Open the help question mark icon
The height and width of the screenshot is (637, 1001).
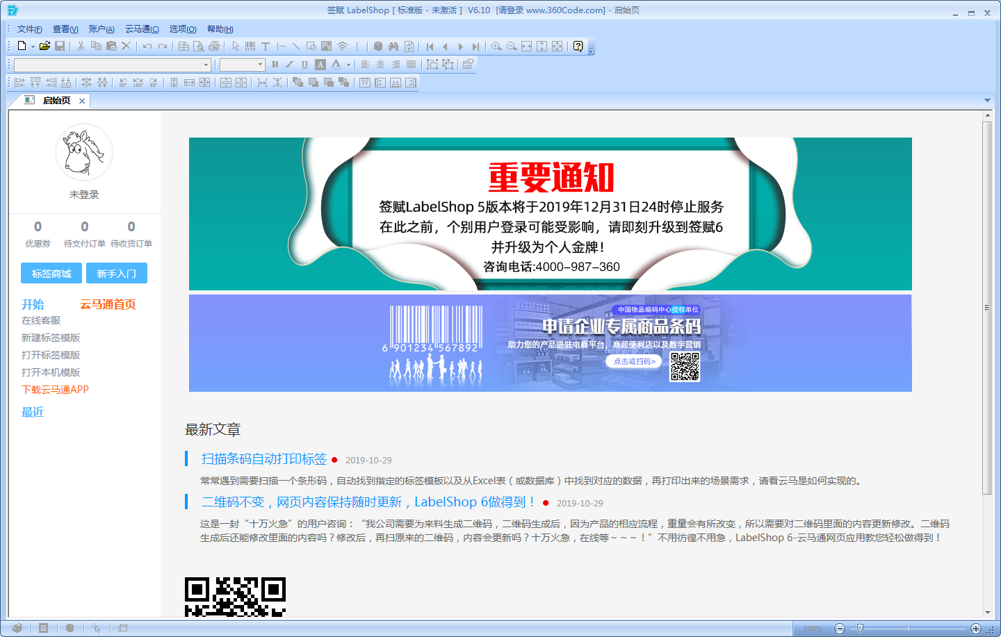[578, 47]
